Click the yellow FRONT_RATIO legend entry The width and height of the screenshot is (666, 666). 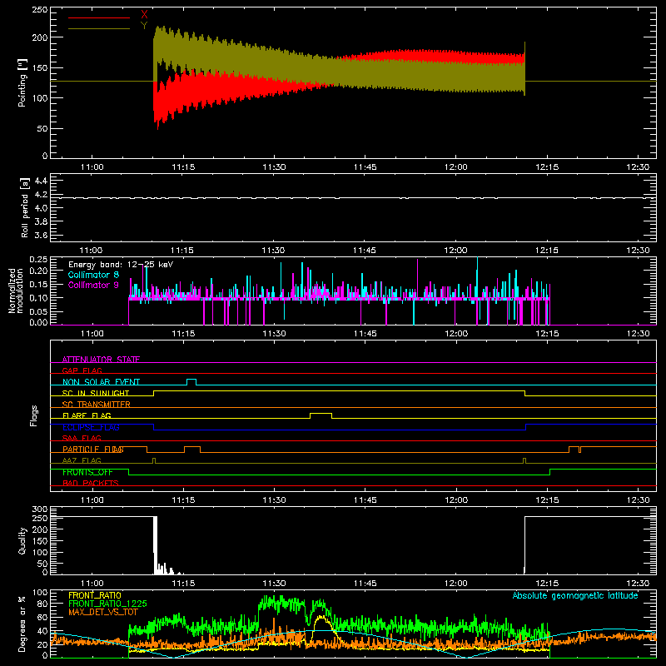[95, 595]
